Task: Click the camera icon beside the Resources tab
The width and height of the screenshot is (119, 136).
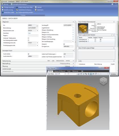Action: pos(82,71)
